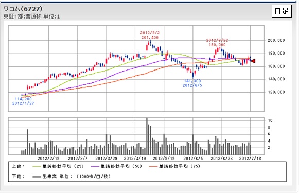Click the 2012/6/26 date axis label
This screenshot has height=193, width=299.
tap(222, 159)
